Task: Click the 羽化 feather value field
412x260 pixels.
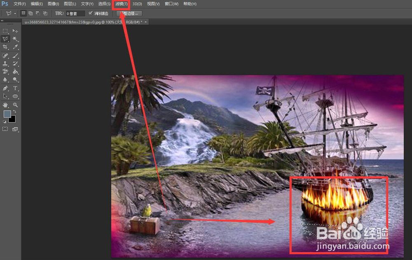Action: point(75,14)
